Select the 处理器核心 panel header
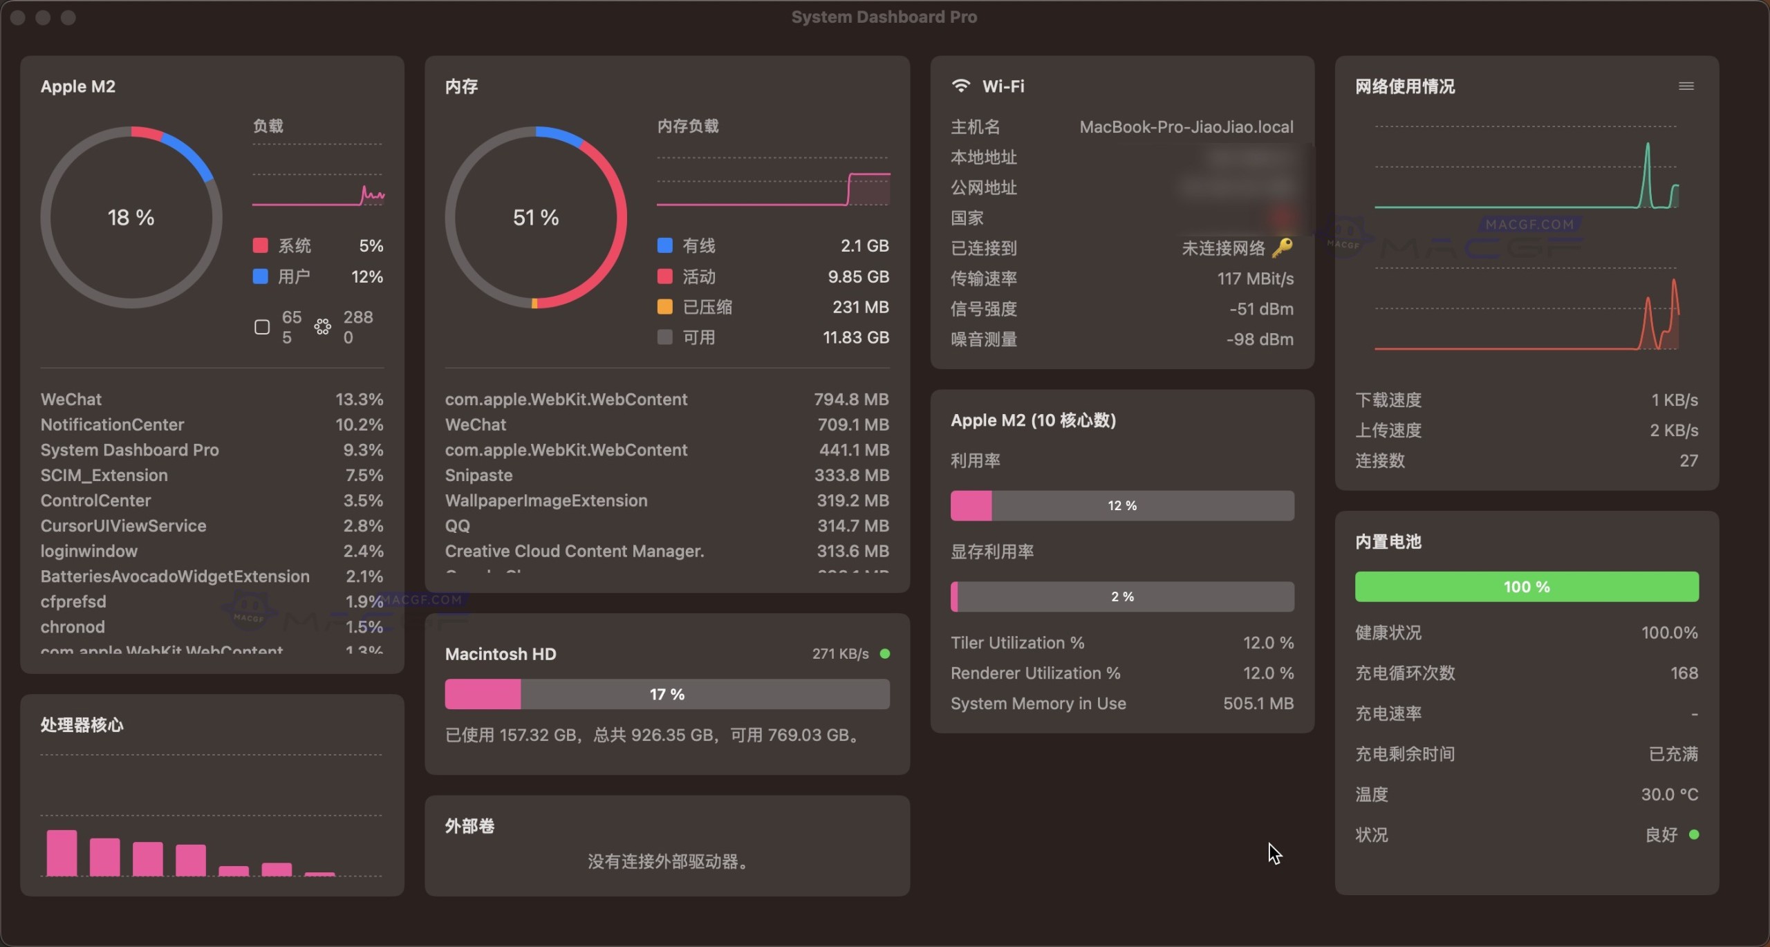Screen dimensions: 1770x947 point(82,724)
